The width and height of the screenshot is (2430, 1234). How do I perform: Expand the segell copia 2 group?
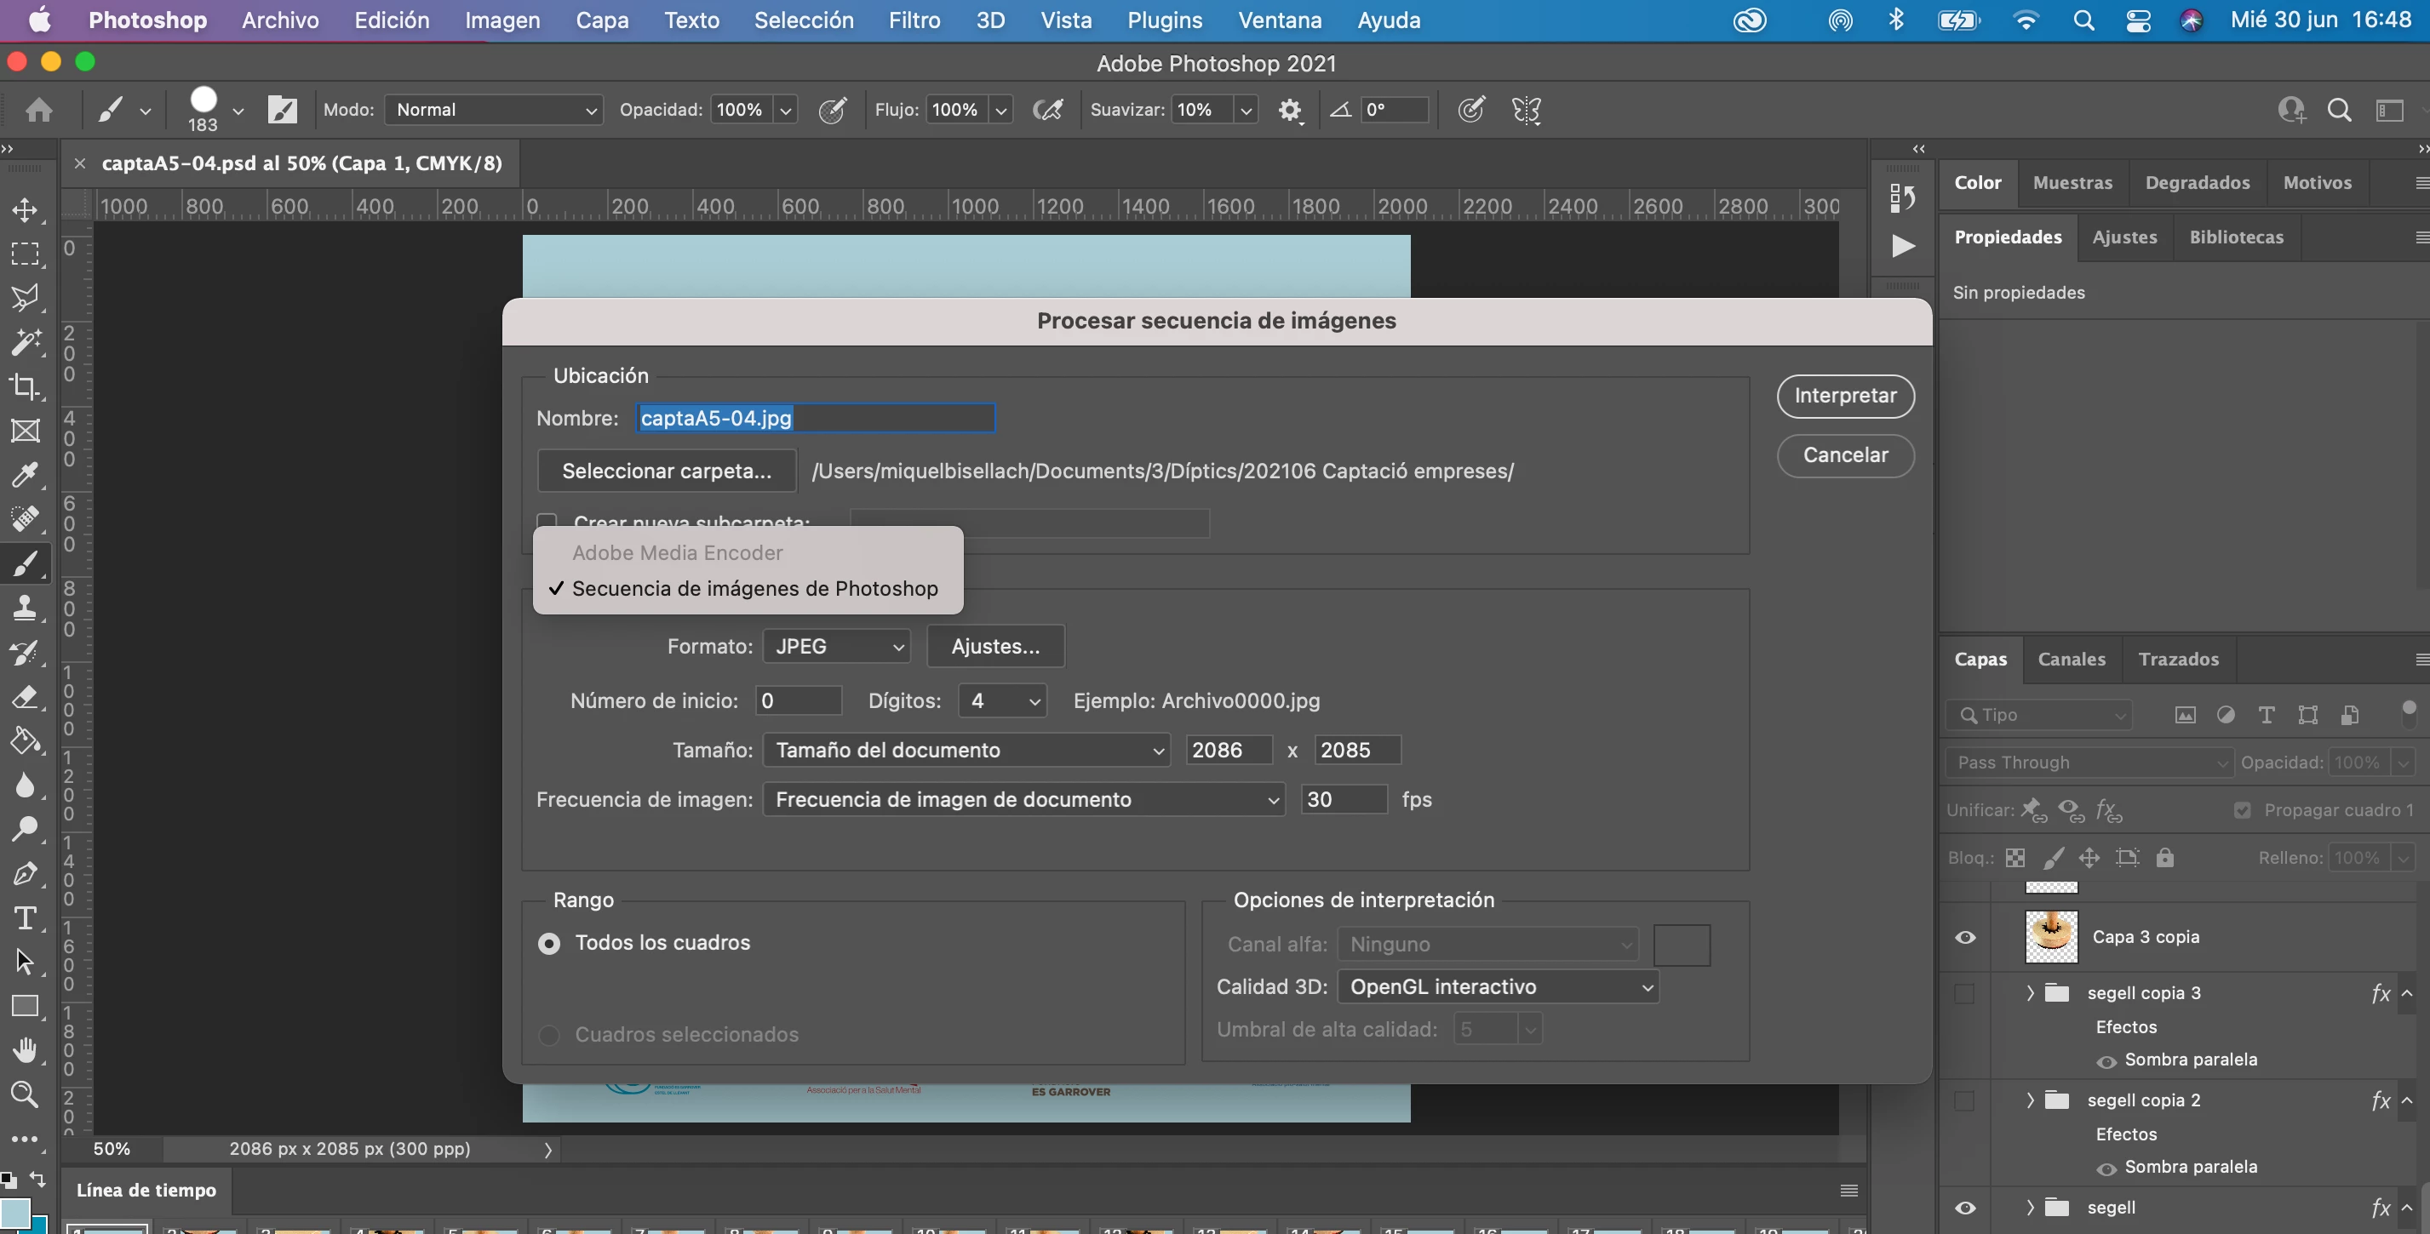click(2030, 1100)
